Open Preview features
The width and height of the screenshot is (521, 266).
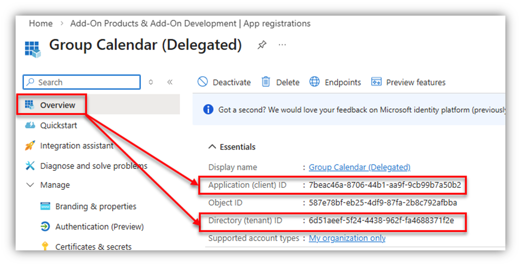(x=408, y=82)
